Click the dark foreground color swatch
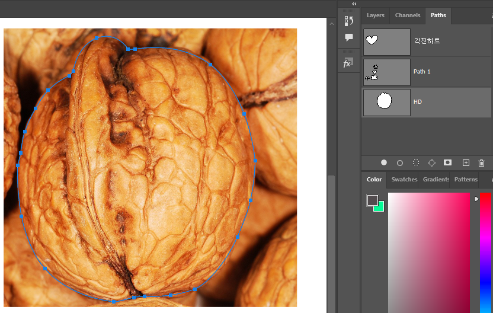The height and width of the screenshot is (313, 493). click(372, 200)
